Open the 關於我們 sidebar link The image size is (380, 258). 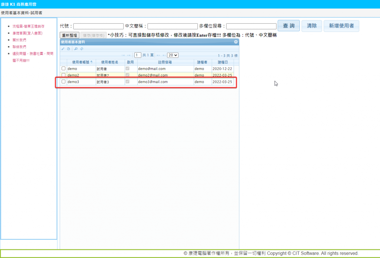coord(19,40)
